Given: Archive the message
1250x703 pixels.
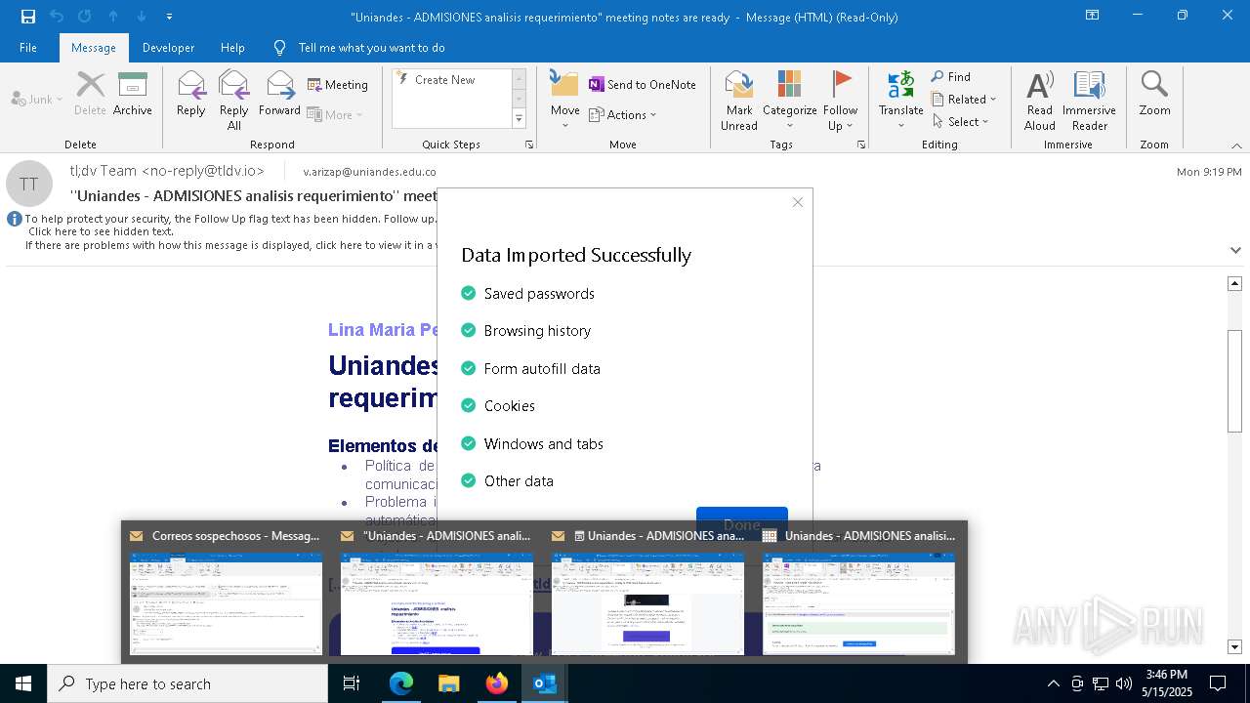Looking at the screenshot, I should pos(133,94).
